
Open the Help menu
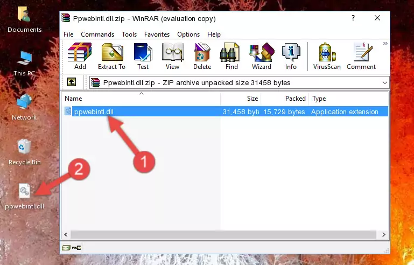pyautogui.click(x=214, y=34)
